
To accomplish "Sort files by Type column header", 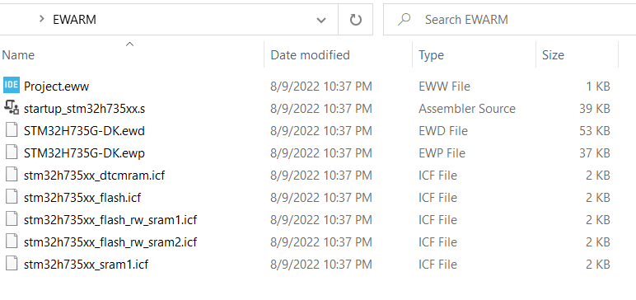I will point(431,54).
